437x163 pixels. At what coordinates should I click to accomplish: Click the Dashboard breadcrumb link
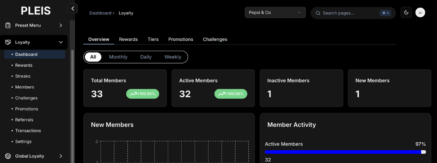tap(101, 13)
